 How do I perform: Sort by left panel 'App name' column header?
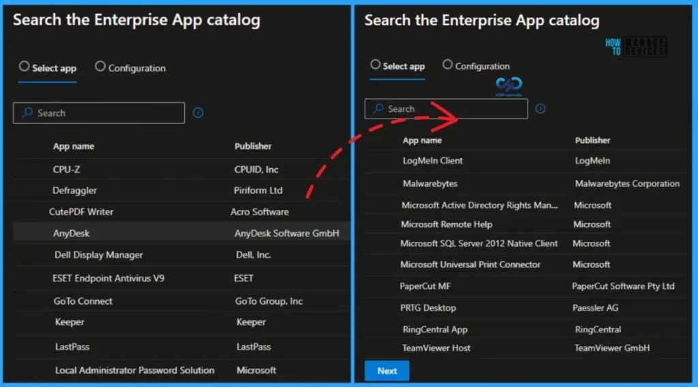point(74,146)
